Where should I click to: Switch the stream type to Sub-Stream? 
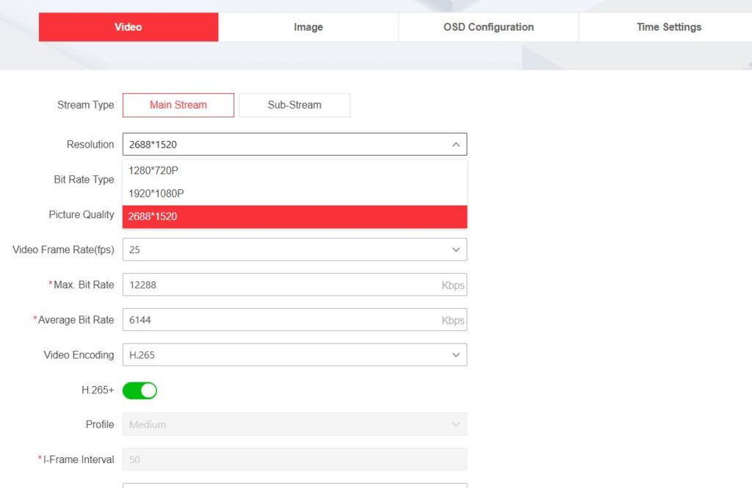pyautogui.click(x=294, y=105)
